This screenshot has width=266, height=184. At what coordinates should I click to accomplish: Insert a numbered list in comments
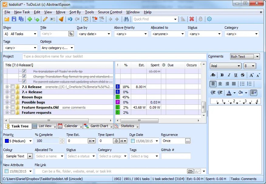249,84
